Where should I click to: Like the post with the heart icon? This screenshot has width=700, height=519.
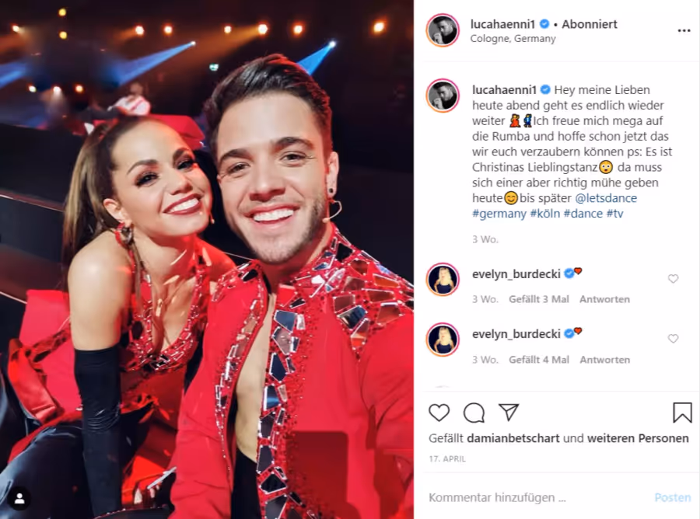point(439,413)
